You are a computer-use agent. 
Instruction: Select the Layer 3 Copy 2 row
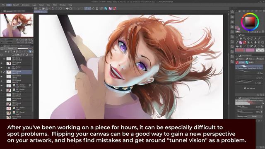19,59
